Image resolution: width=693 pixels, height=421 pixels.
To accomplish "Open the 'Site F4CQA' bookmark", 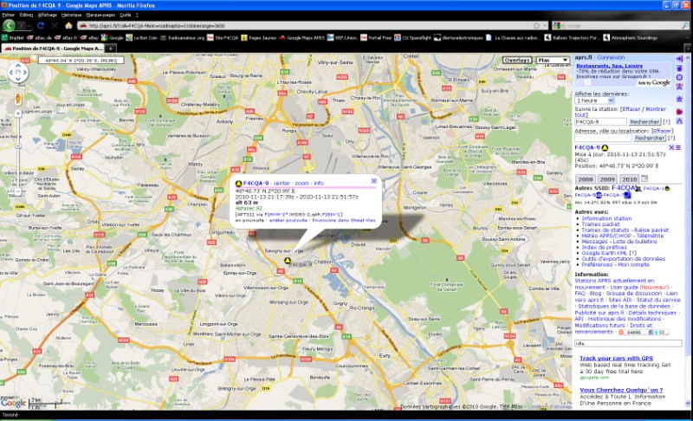I will click(223, 38).
